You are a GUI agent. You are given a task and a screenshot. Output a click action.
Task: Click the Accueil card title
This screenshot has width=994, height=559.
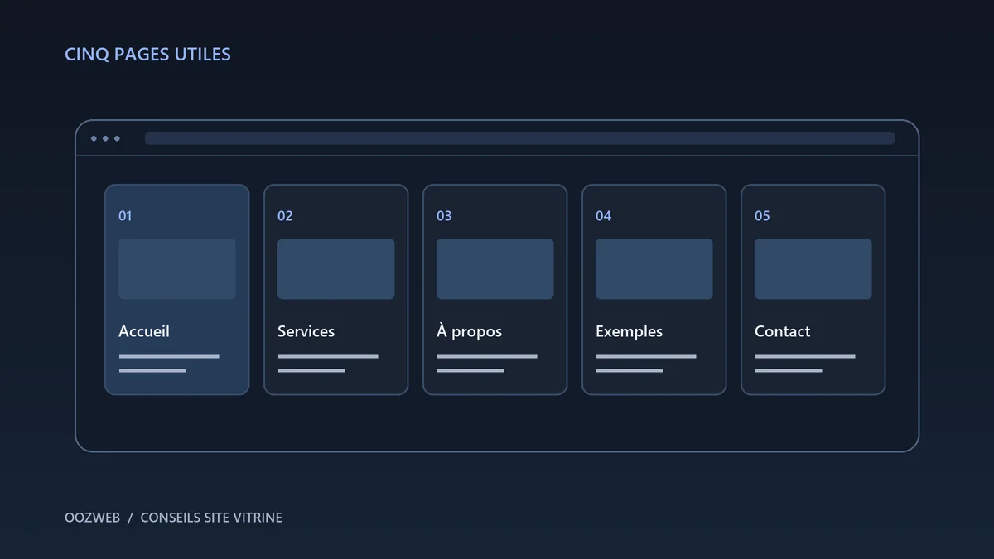(144, 331)
